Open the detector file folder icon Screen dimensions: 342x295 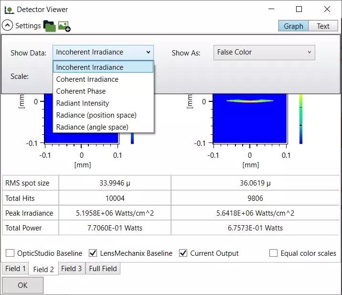[x=50, y=26]
